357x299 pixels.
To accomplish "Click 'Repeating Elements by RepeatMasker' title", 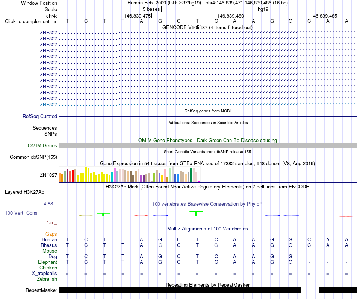I will tap(207, 285).
